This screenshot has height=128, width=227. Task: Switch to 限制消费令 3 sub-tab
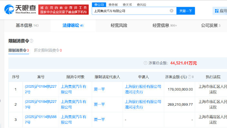coord(19,50)
